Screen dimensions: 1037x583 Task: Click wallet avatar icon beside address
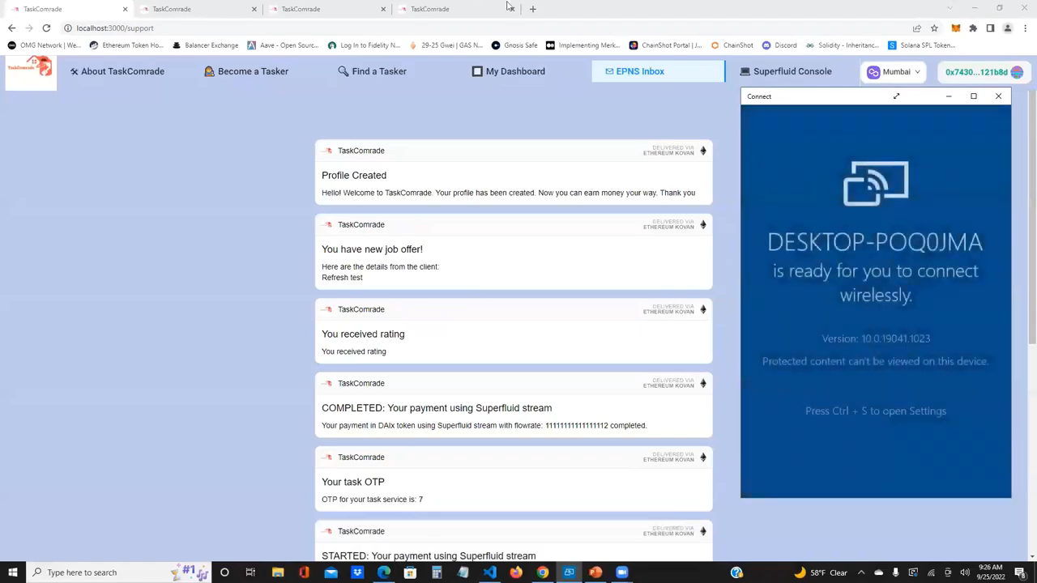[1017, 72]
